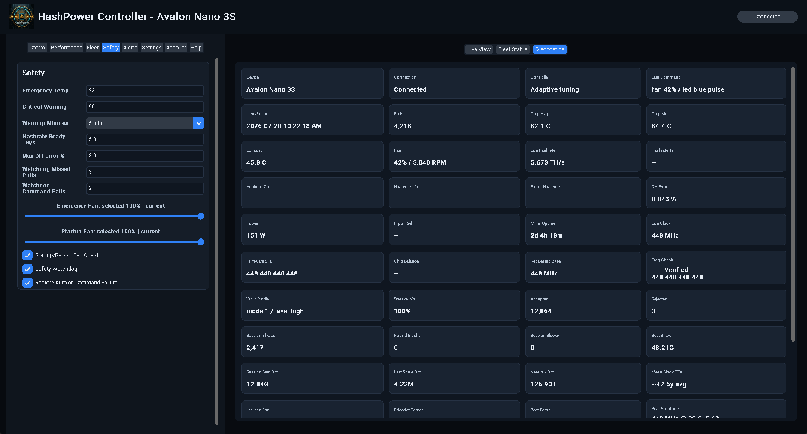Select the Fleet tab

point(92,48)
